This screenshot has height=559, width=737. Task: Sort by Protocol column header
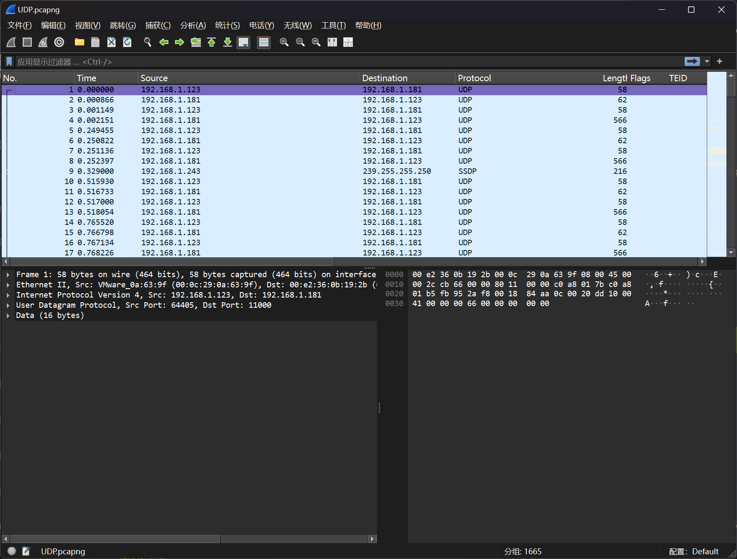pos(528,78)
